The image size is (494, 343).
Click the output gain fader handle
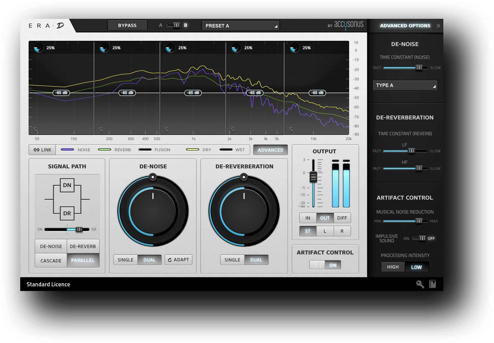point(313,177)
